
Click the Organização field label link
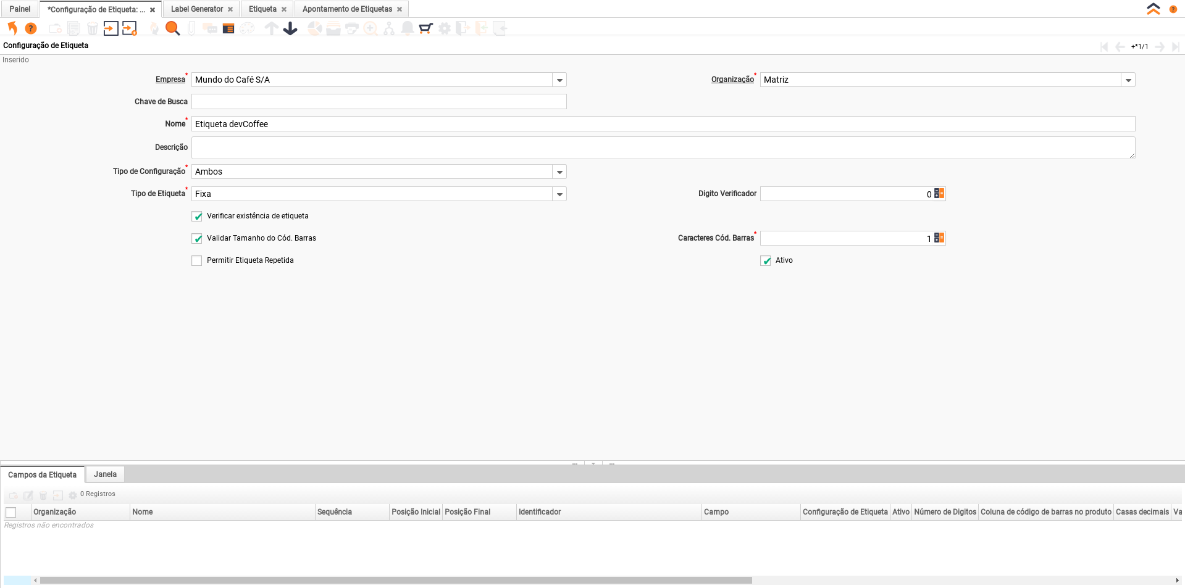(732, 80)
